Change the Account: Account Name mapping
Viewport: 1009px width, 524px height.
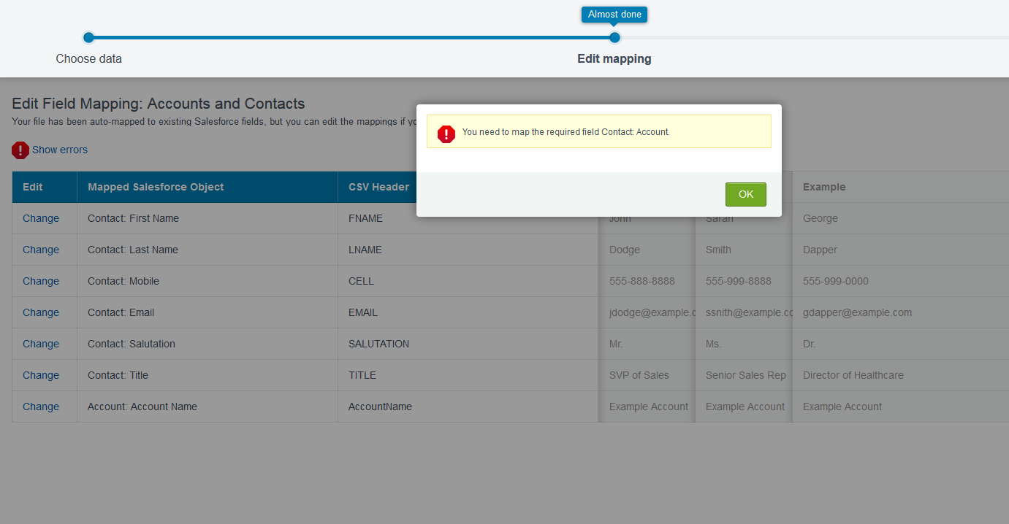tap(41, 407)
